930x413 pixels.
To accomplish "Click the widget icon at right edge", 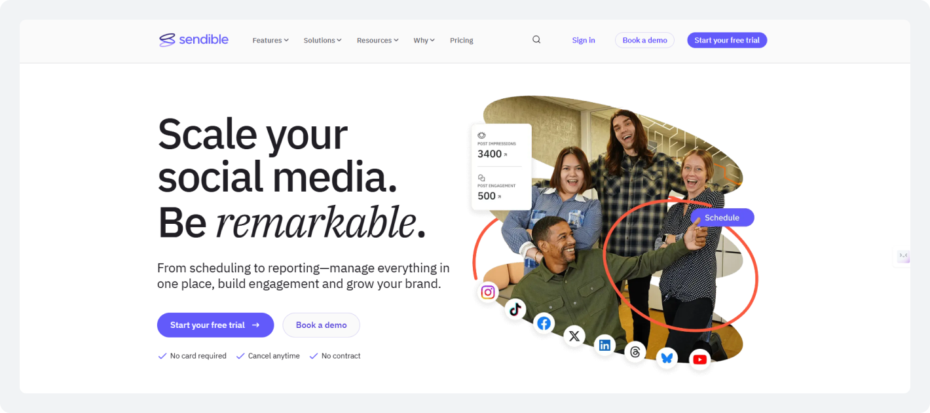I will [x=903, y=256].
